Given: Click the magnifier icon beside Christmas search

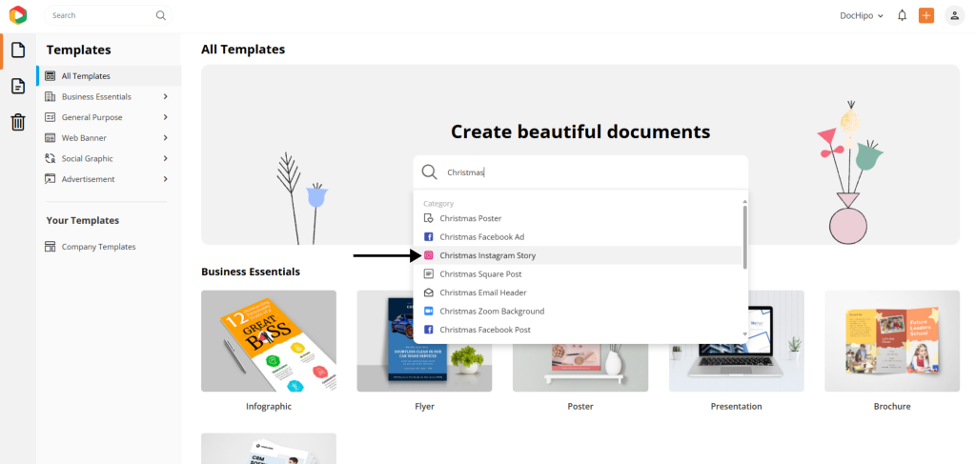Looking at the screenshot, I should point(430,172).
